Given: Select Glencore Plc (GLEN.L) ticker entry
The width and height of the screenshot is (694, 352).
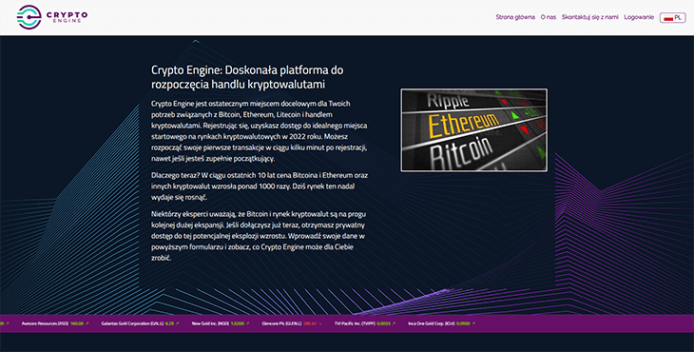Looking at the screenshot, I should coord(292,323).
